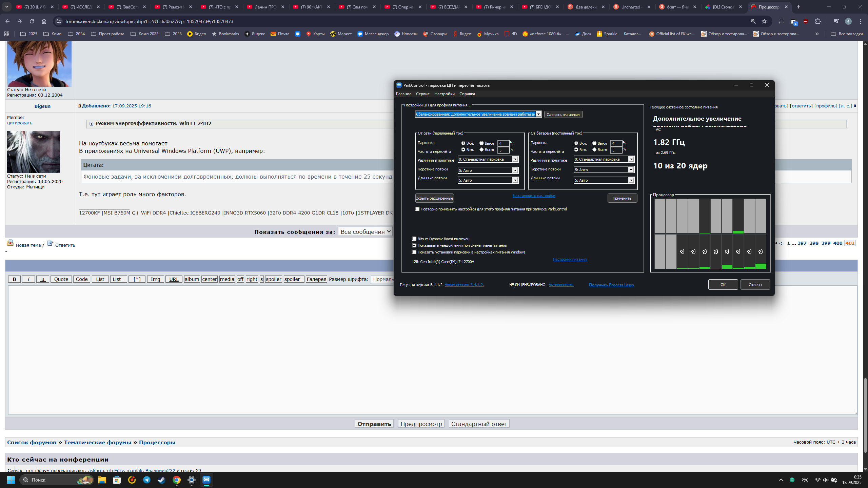Open the Настройки menu in ParkControl
The height and width of the screenshot is (488, 868).
pyautogui.click(x=444, y=94)
